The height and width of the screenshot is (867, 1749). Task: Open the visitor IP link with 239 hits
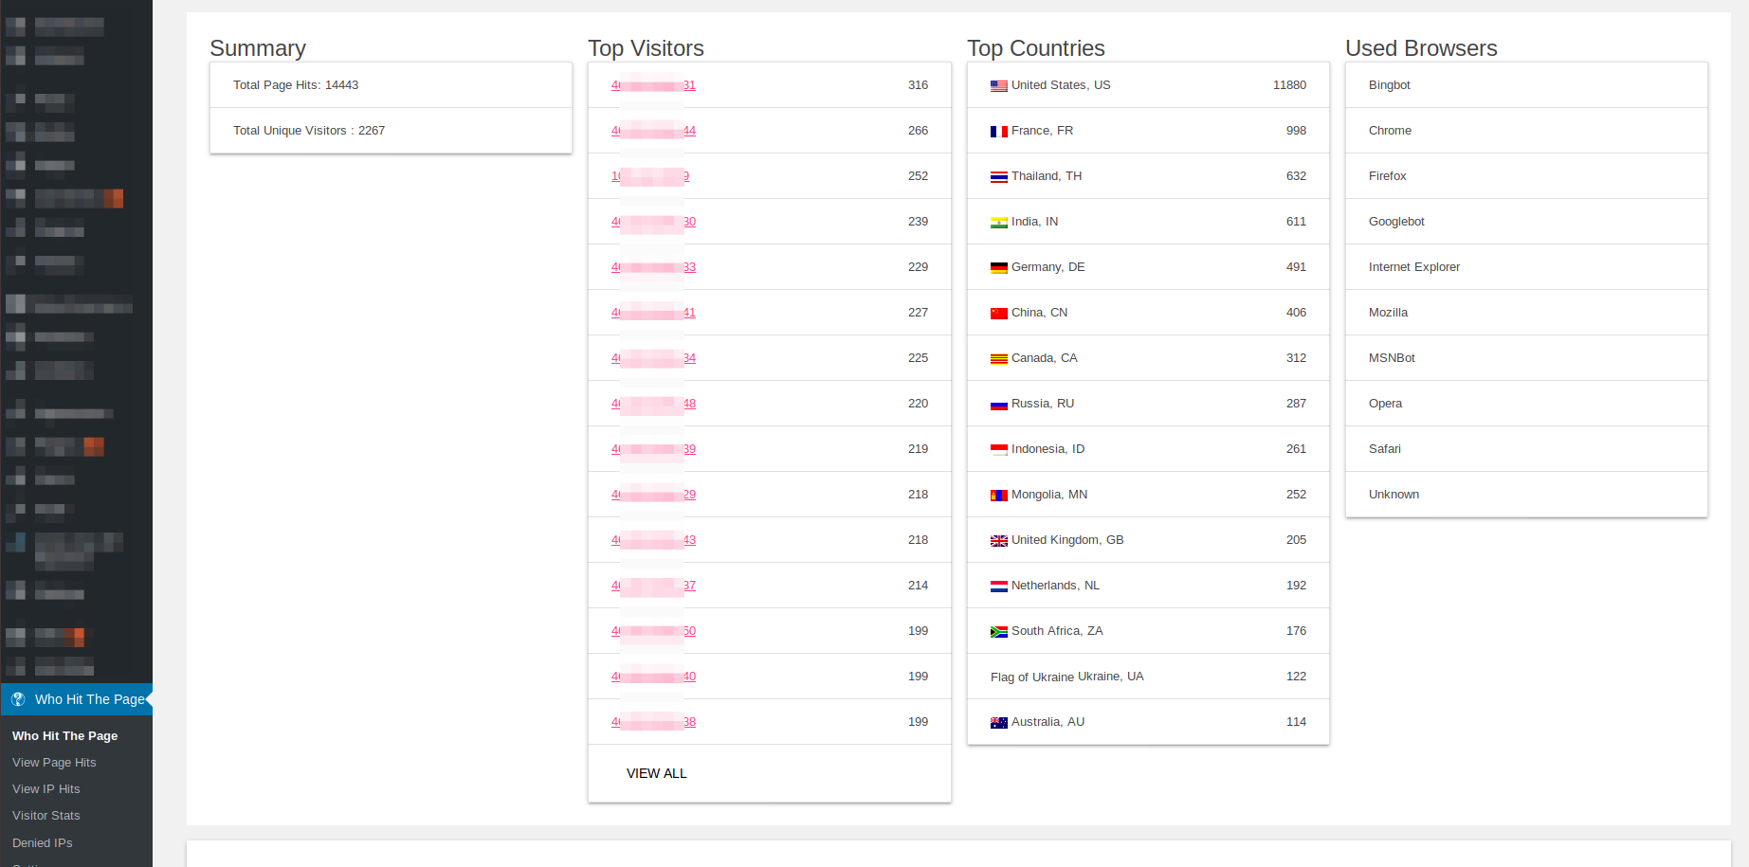pyautogui.click(x=654, y=222)
